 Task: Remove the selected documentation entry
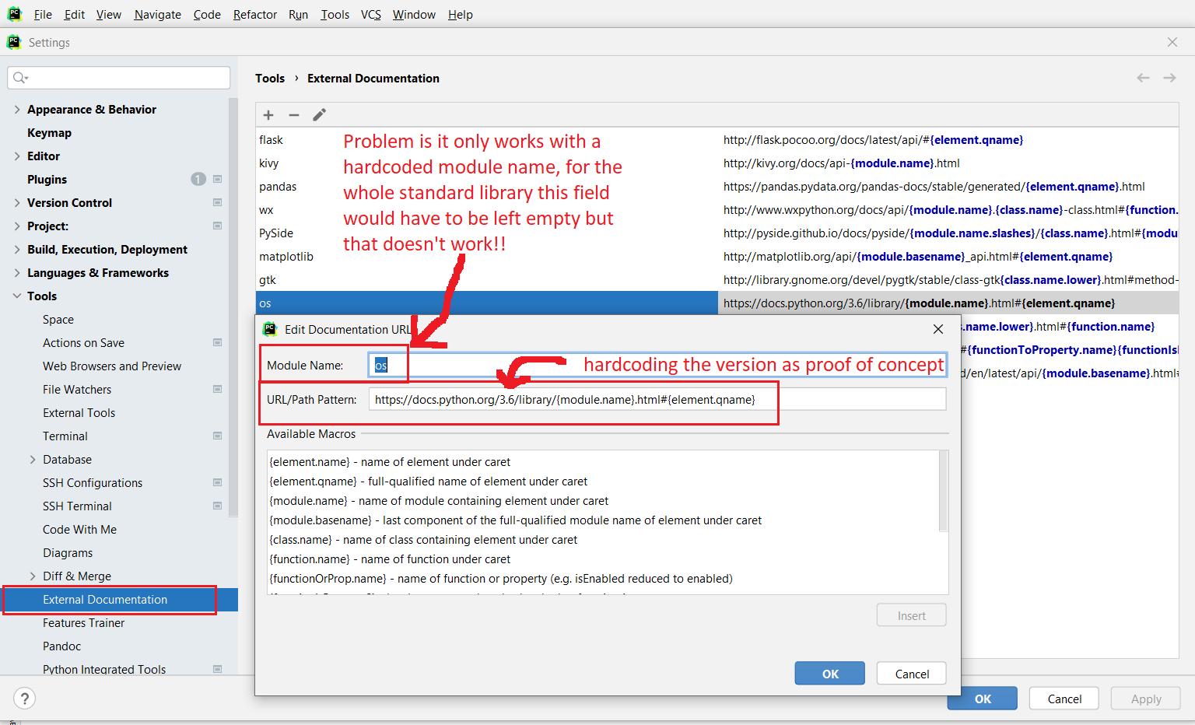294,115
